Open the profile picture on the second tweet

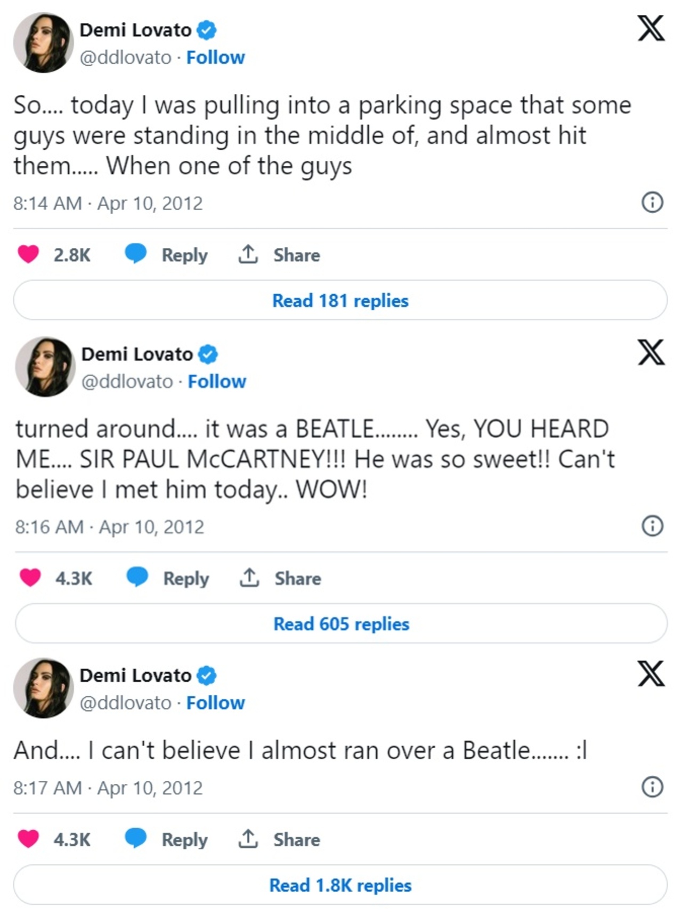[45, 367]
